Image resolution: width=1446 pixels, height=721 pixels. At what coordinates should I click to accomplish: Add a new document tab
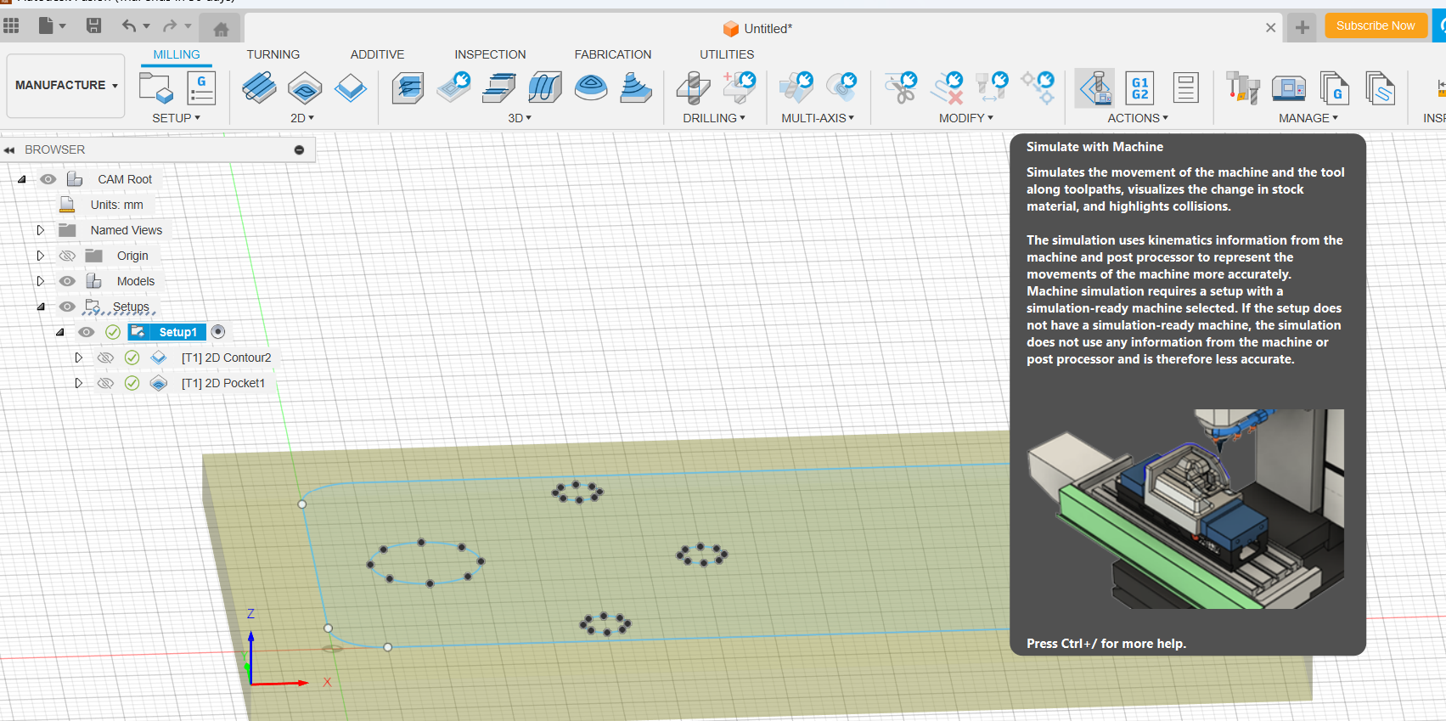point(1302,28)
